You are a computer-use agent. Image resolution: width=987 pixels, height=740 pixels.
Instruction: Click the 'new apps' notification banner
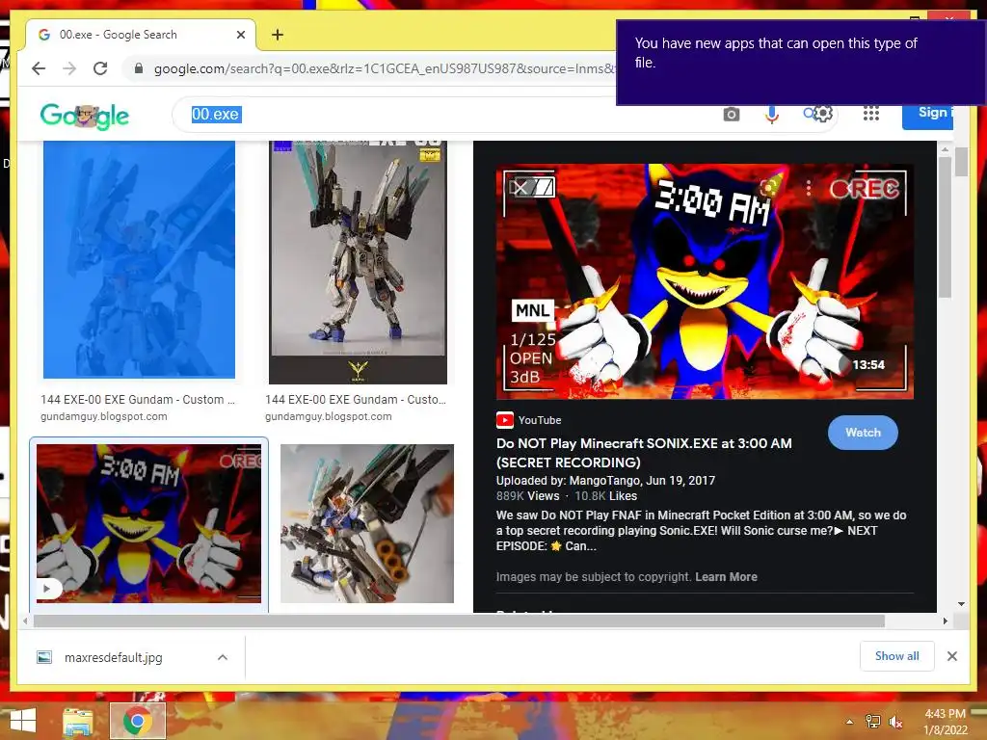pyautogui.click(x=801, y=63)
